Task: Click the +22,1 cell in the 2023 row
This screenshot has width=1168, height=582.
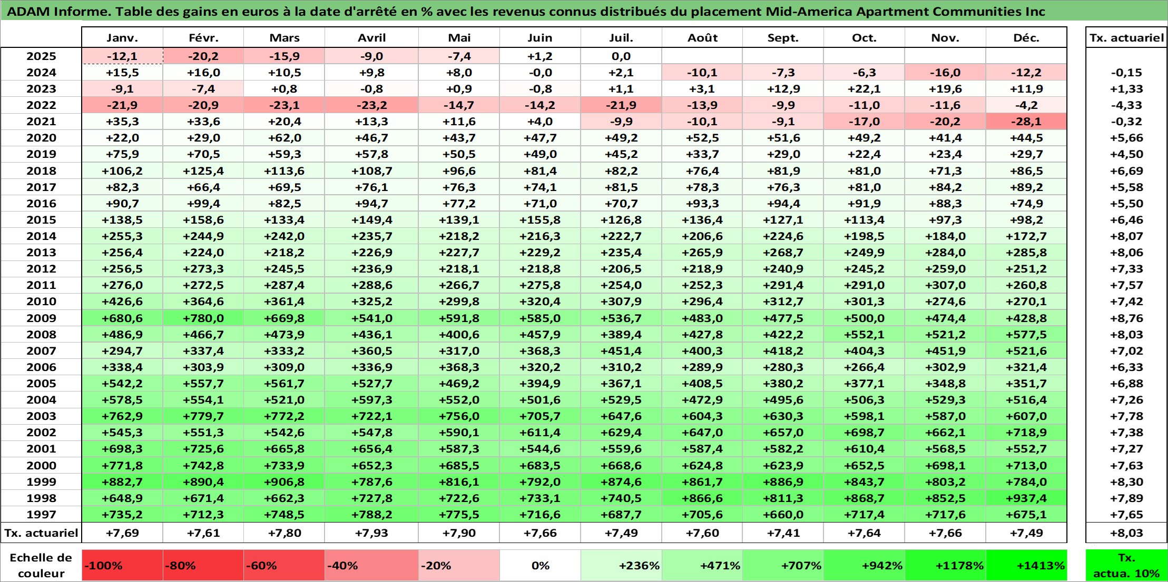Action: (x=865, y=89)
